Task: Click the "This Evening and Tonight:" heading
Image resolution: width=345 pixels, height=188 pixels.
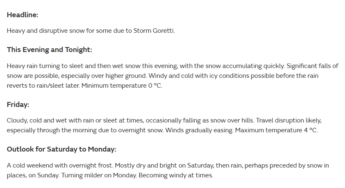Action: (x=49, y=50)
